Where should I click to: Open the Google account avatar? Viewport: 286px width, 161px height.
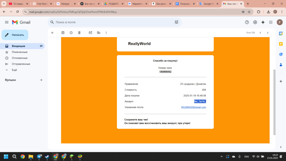tap(280, 22)
